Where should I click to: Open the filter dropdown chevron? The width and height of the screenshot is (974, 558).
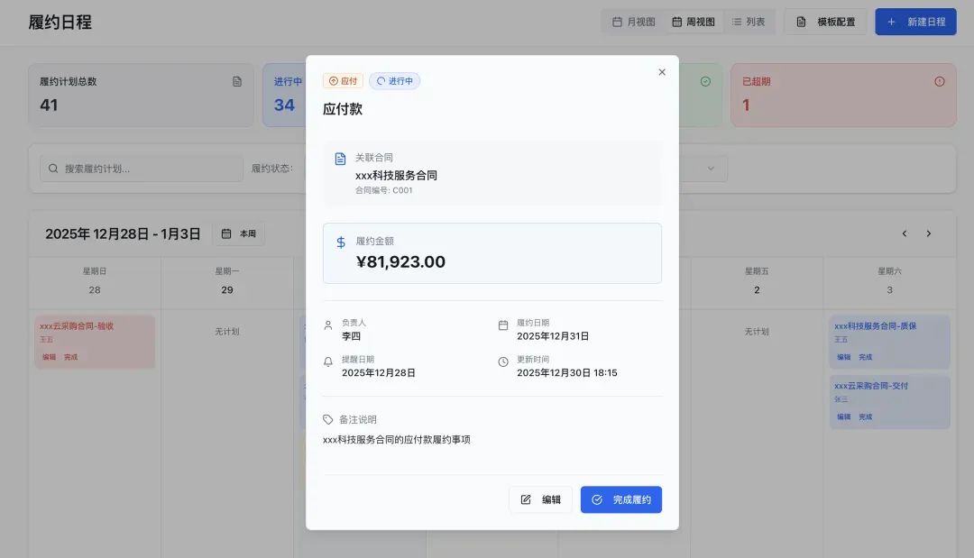[712, 169]
